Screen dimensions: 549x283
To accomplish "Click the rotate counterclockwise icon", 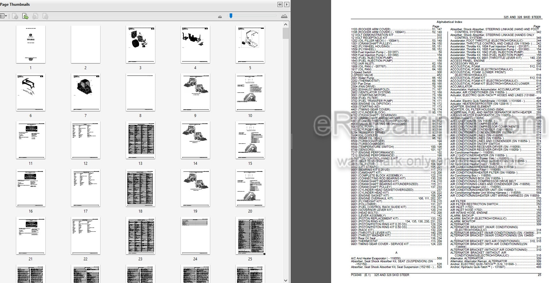I will [35, 16].
